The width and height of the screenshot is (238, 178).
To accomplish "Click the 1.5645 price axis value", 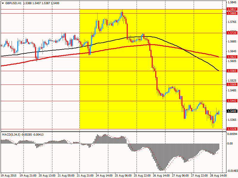I will 232,51.
